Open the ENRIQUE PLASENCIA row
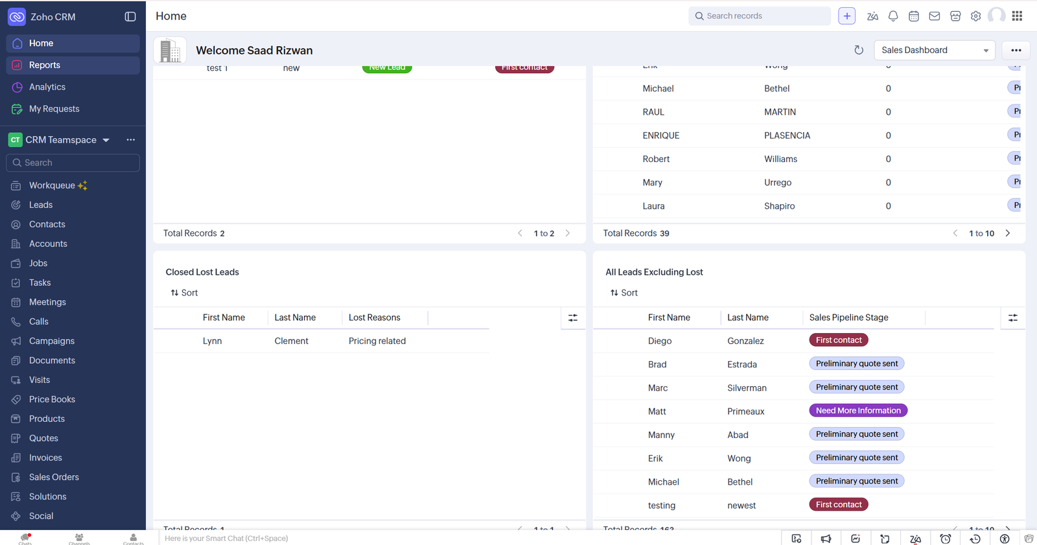 pyautogui.click(x=807, y=135)
